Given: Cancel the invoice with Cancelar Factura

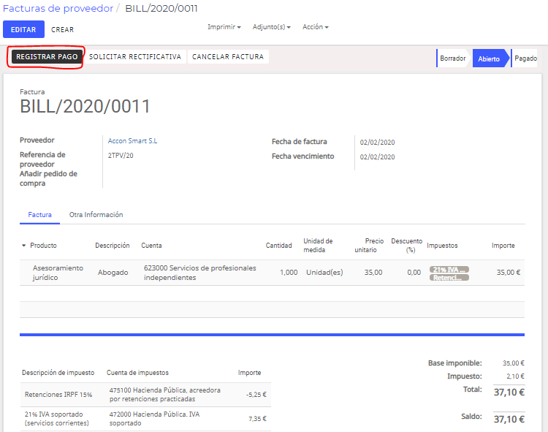Looking at the screenshot, I should (x=228, y=56).
